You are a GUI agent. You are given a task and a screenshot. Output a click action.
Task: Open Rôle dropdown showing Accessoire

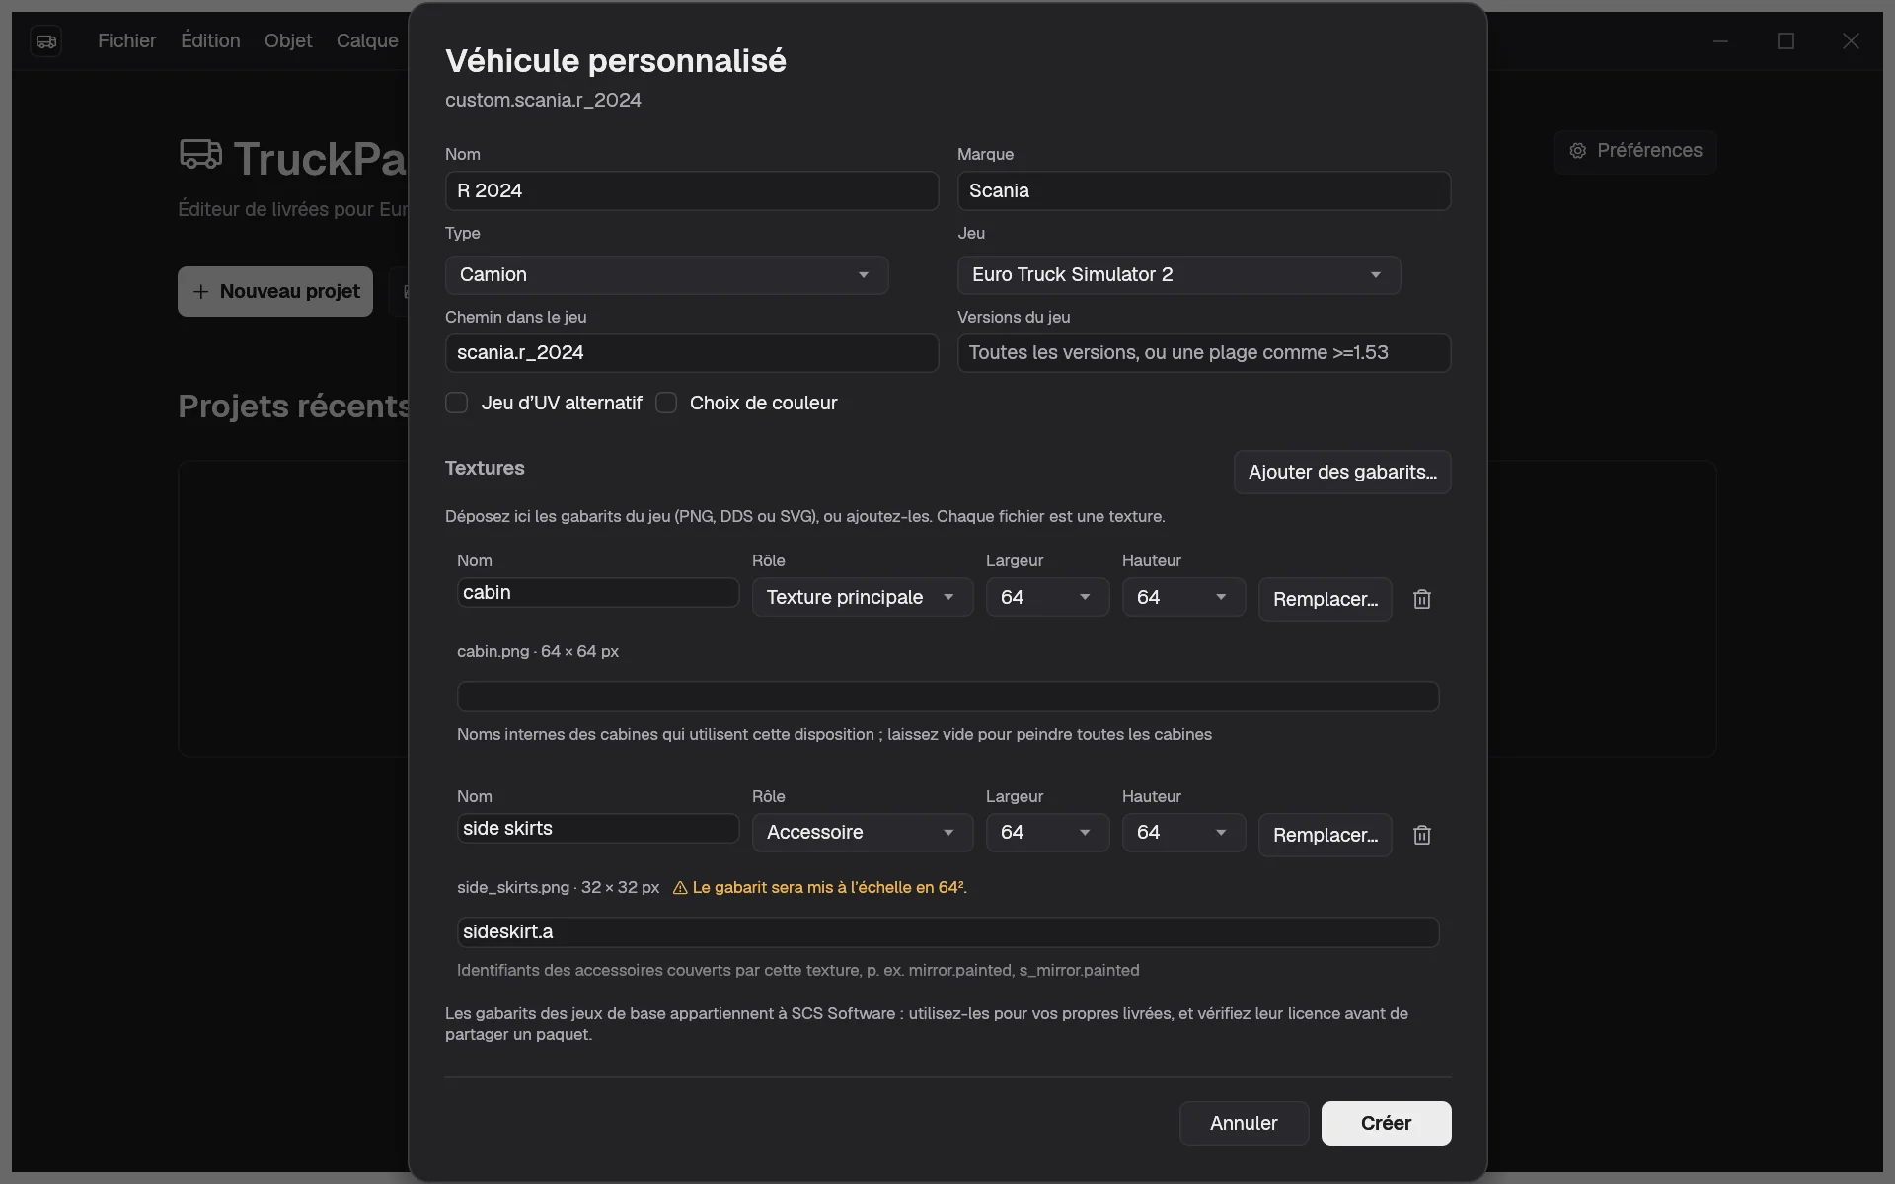[x=862, y=833]
